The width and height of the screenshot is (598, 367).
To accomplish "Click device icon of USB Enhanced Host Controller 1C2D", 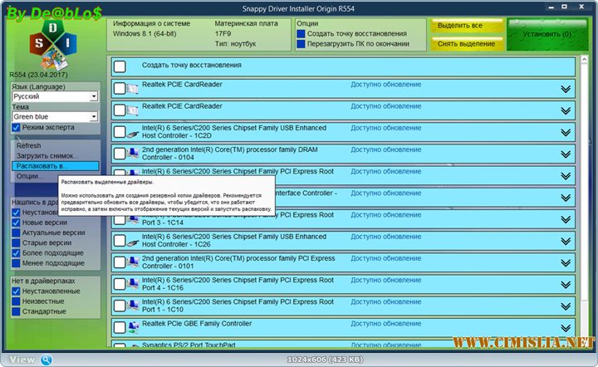I will [132, 132].
